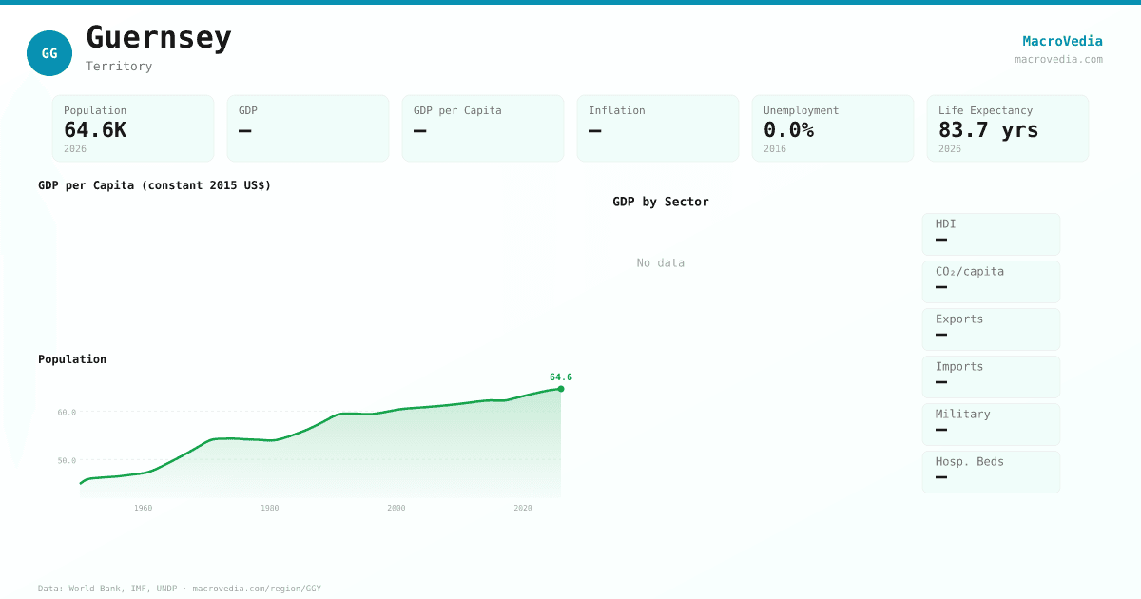
Task: Click the MacroVedia brand link
Action: tap(1062, 41)
